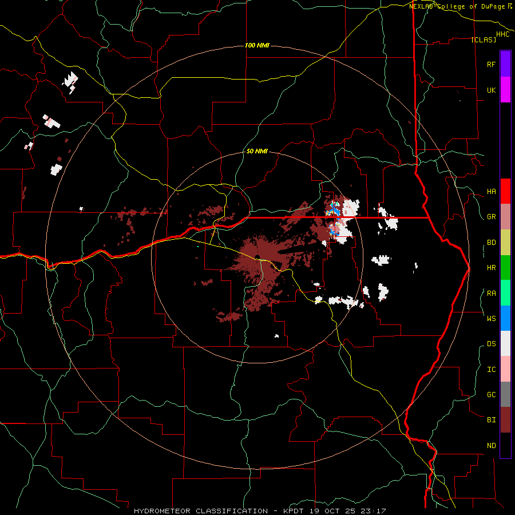The image size is (515, 515).
Task: Select the GC gray legend swatch
Action: click(x=505, y=394)
